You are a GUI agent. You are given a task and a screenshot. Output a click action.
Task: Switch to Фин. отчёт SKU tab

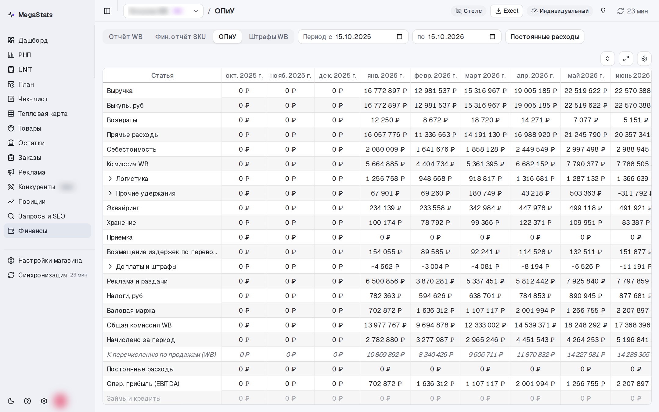coord(180,37)
